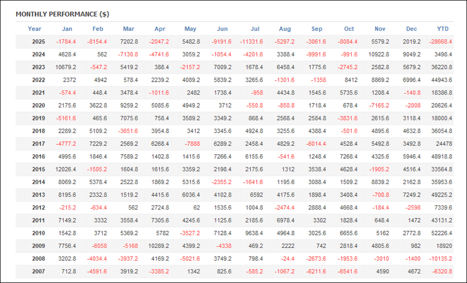
Task: Select the 2010 YTD value 52226.4
Action: point(438,232)
